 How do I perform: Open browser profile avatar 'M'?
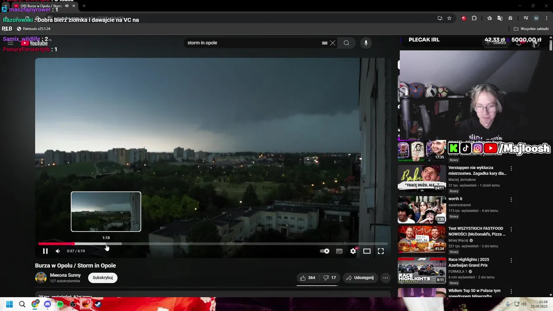tap(536, 18)
